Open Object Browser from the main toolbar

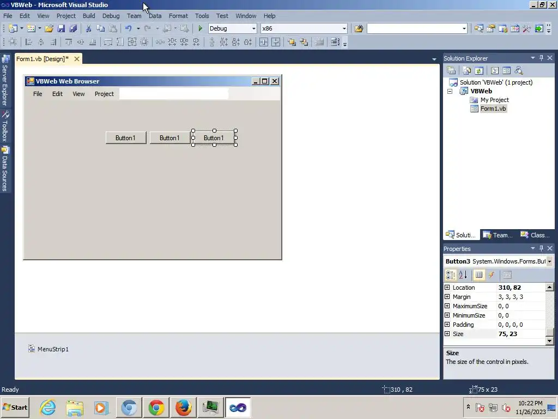[515, 28]
